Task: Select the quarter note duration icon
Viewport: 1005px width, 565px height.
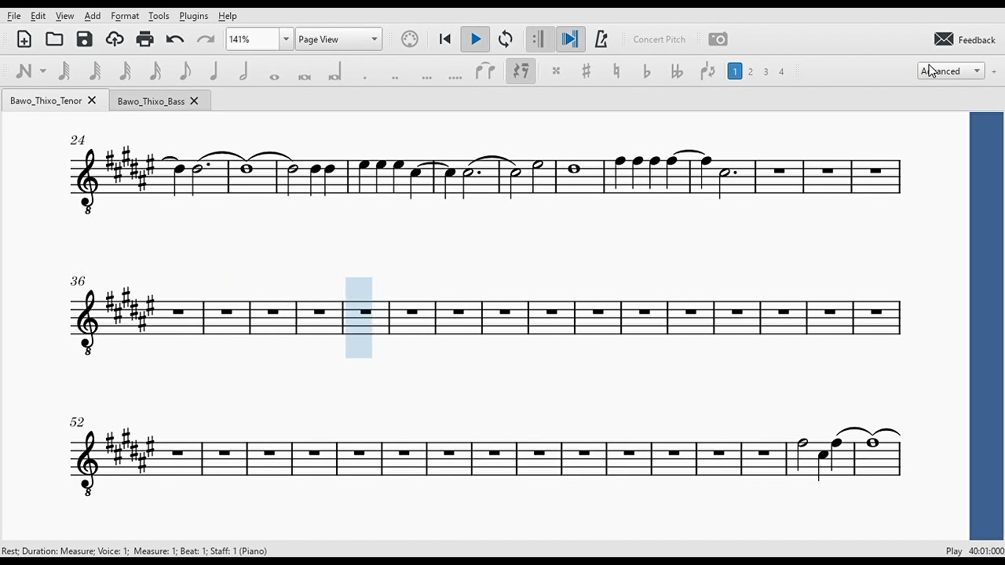Action: tap(214, 71)
